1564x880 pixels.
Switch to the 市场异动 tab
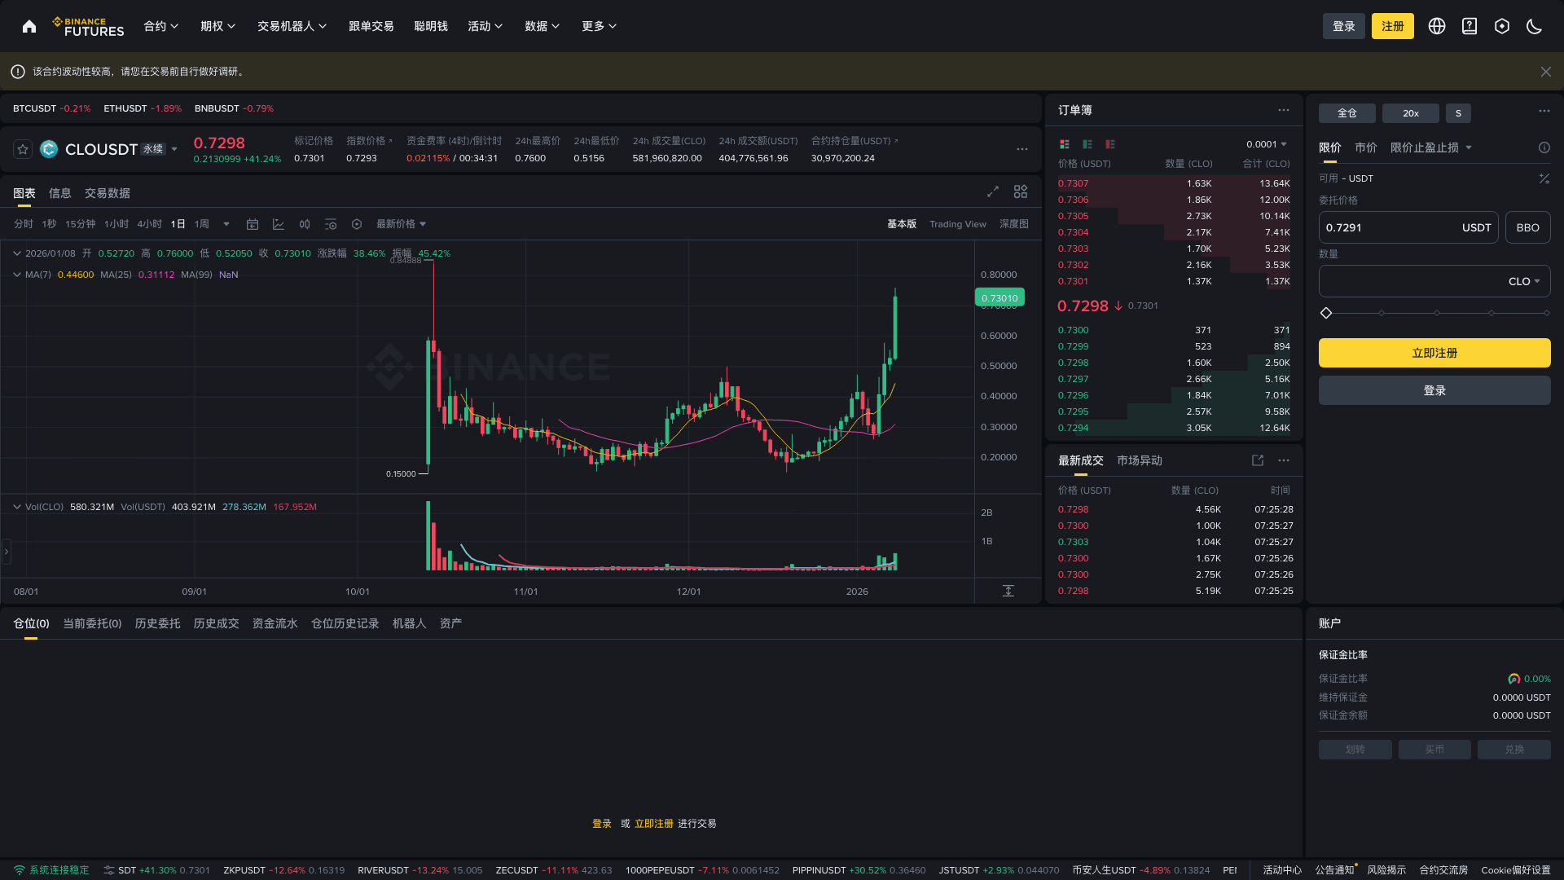tap(1140, 460)
